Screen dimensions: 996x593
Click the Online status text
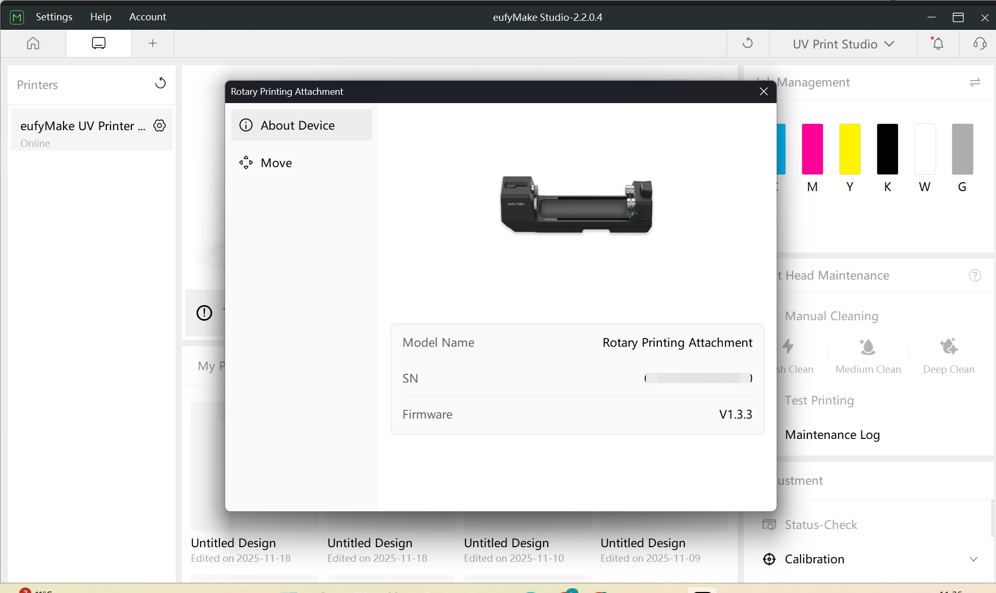[35, 143]
